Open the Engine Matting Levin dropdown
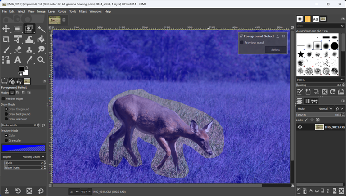The height and width of the screenshot is (196, 346). tap(23, 157)
